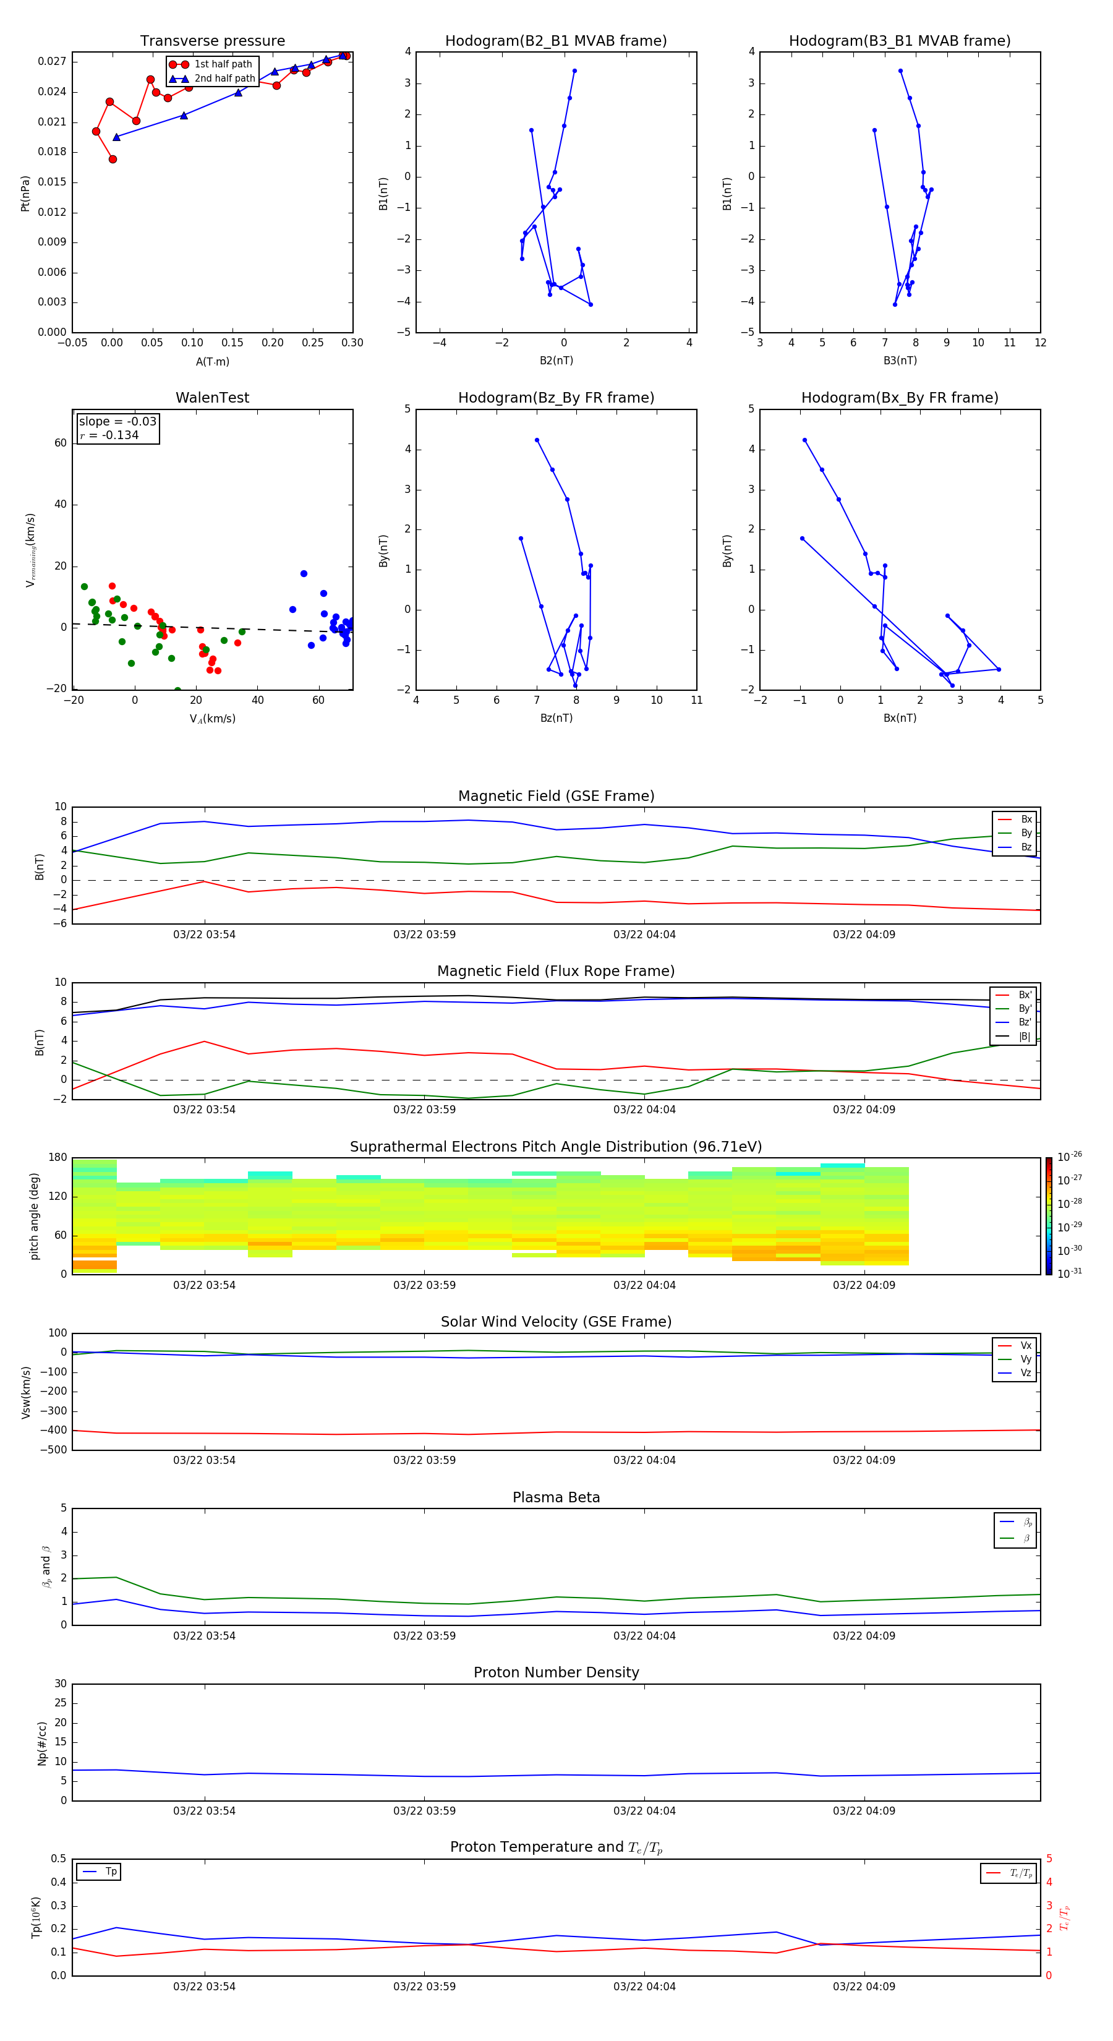Select the 'Bx' legend entry in GSE panel

1015,819
